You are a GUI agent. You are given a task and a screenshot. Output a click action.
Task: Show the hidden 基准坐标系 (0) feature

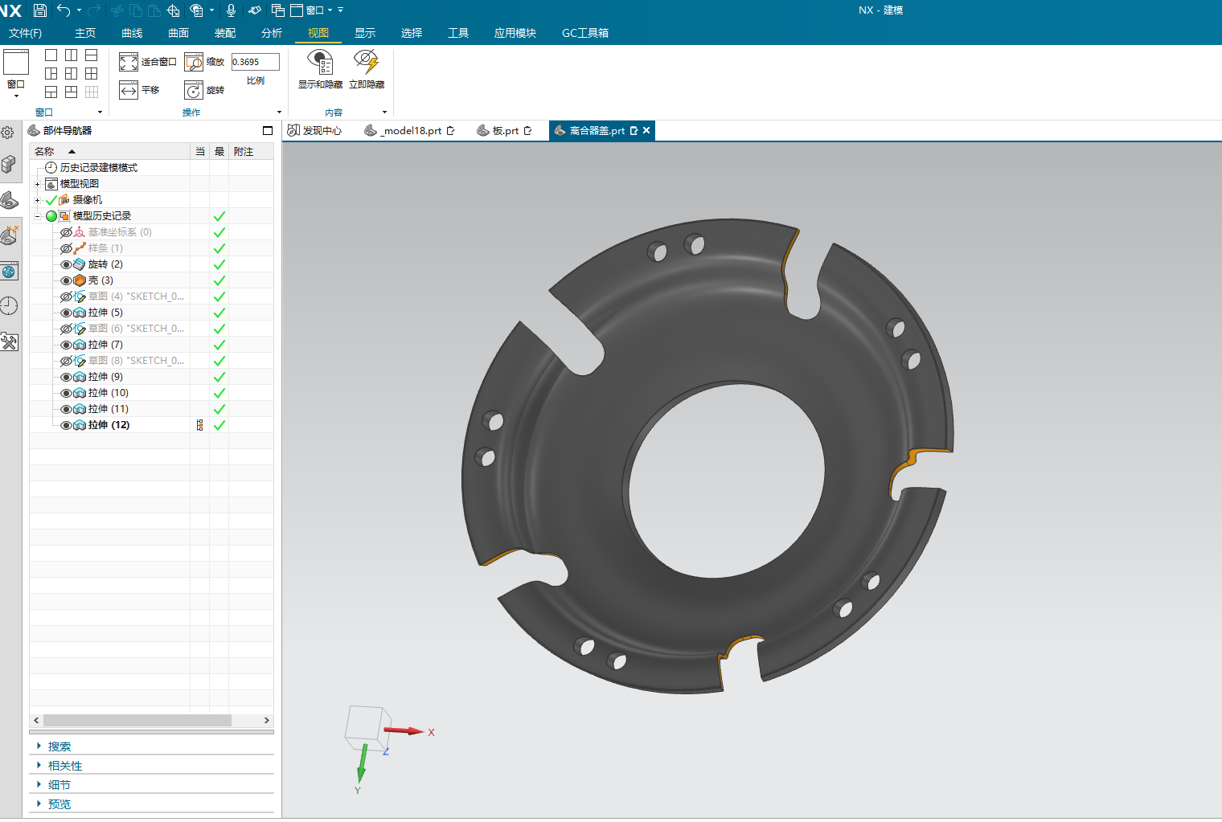(67, 232)
